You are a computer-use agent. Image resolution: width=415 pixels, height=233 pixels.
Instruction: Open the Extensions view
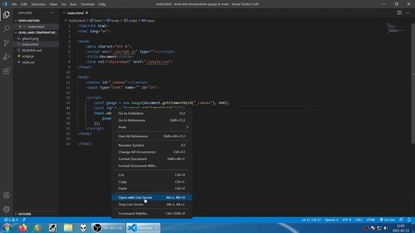(6, 71)
